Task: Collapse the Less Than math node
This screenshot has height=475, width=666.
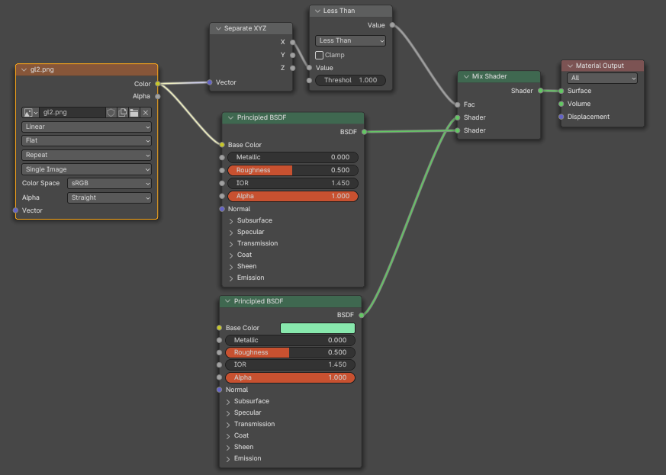Action: tap(317, 11)
